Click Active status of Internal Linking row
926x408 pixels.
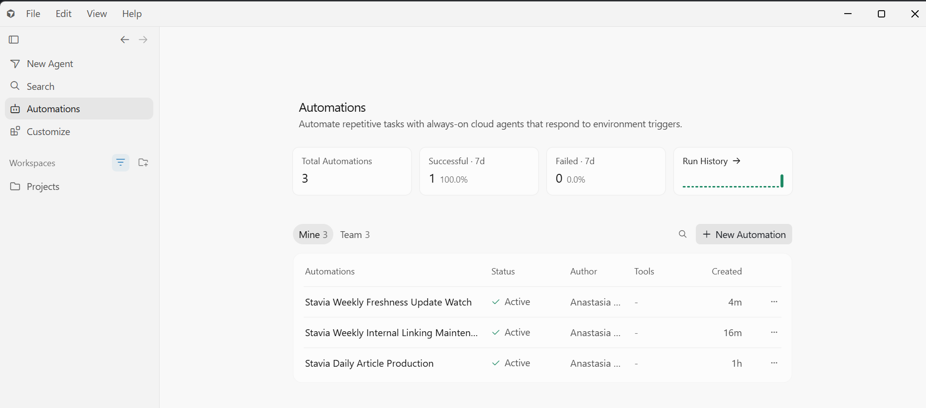pos(511,332)
